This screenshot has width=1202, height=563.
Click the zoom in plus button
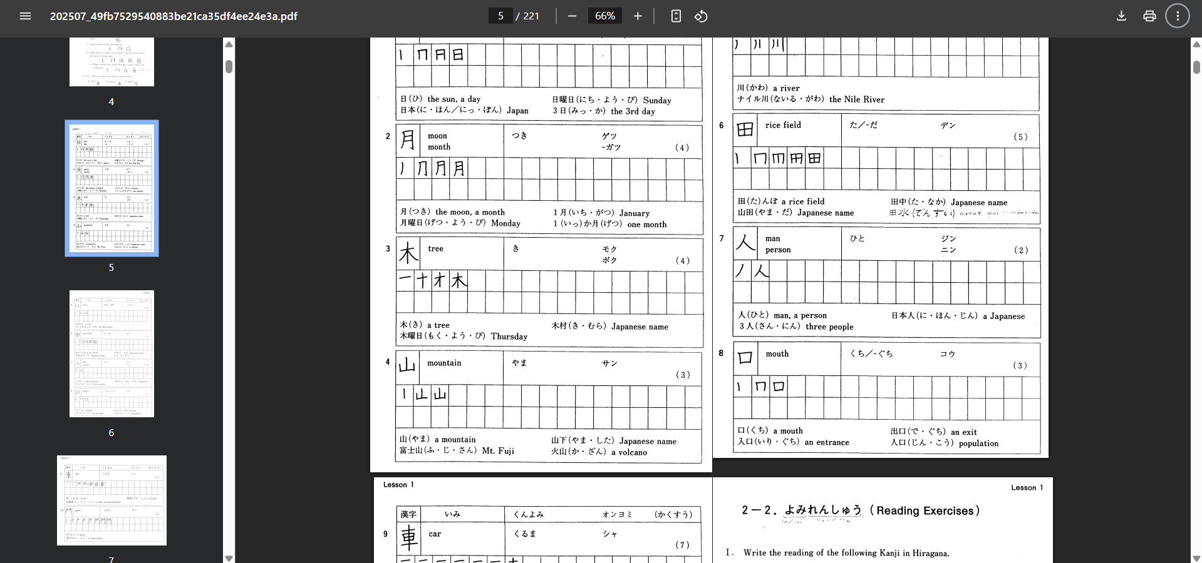638,16
